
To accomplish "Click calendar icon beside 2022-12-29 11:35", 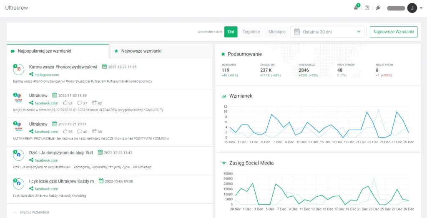I will pos(104,66).
